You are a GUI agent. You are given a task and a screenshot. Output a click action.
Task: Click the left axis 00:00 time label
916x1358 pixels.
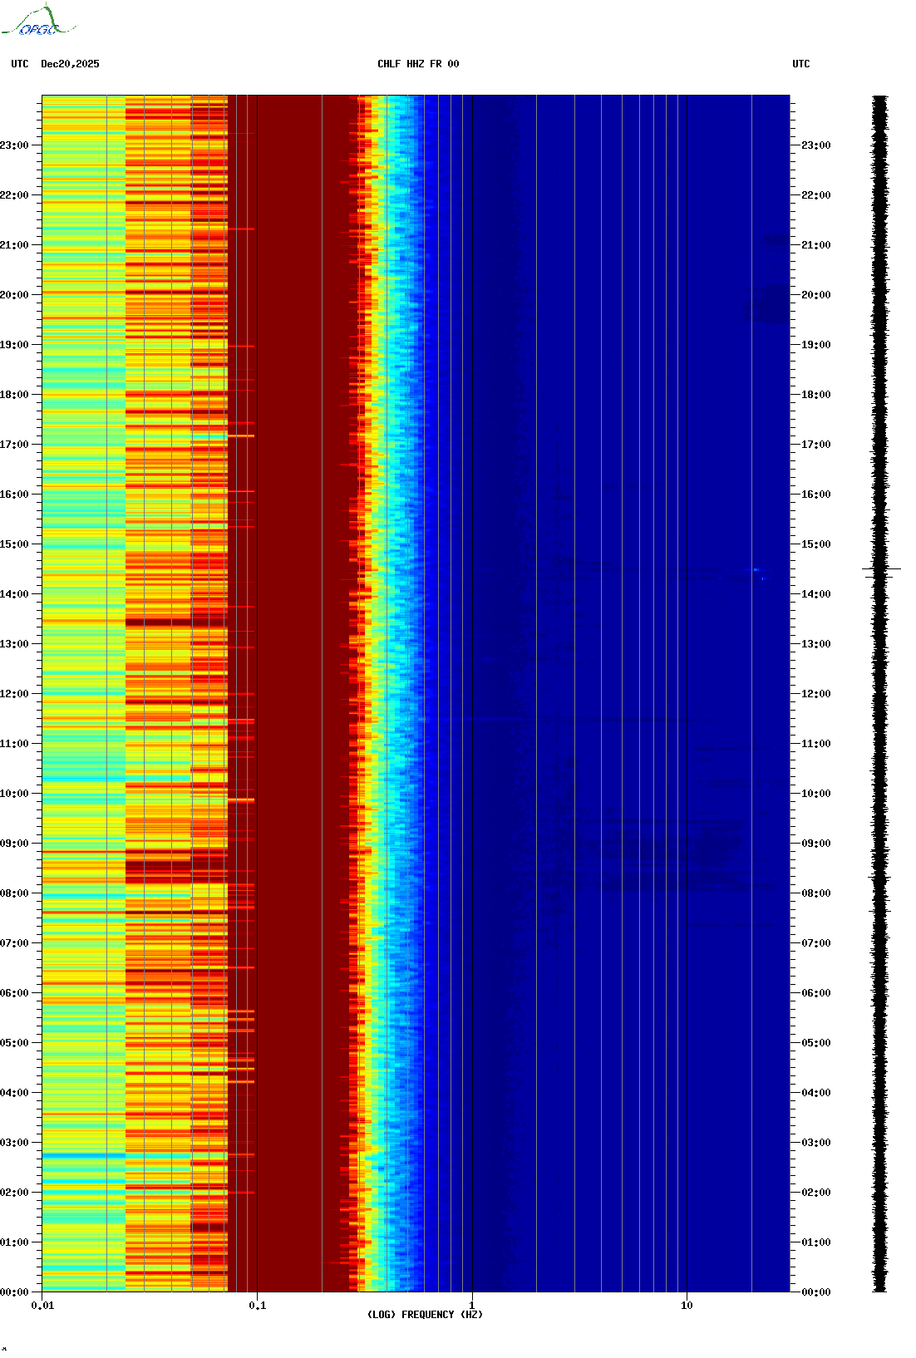tap(14, 1292)
